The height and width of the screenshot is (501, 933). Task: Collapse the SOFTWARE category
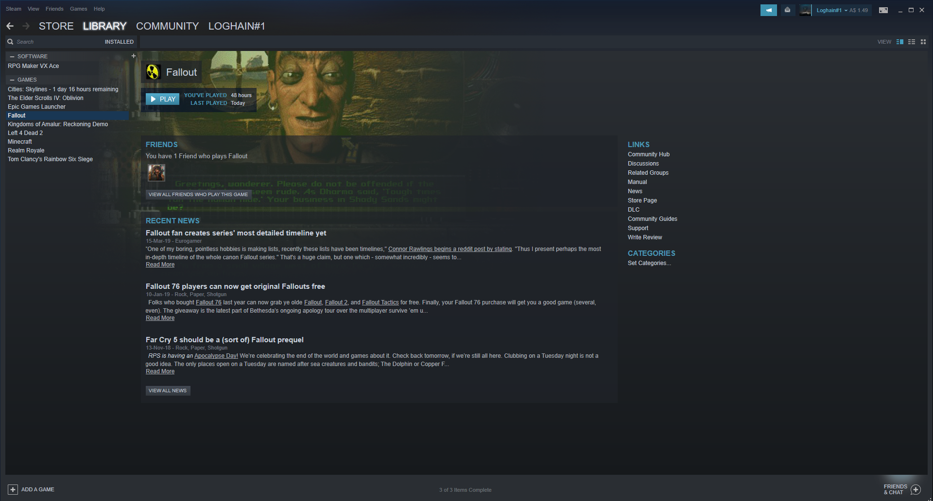(12, 56)
